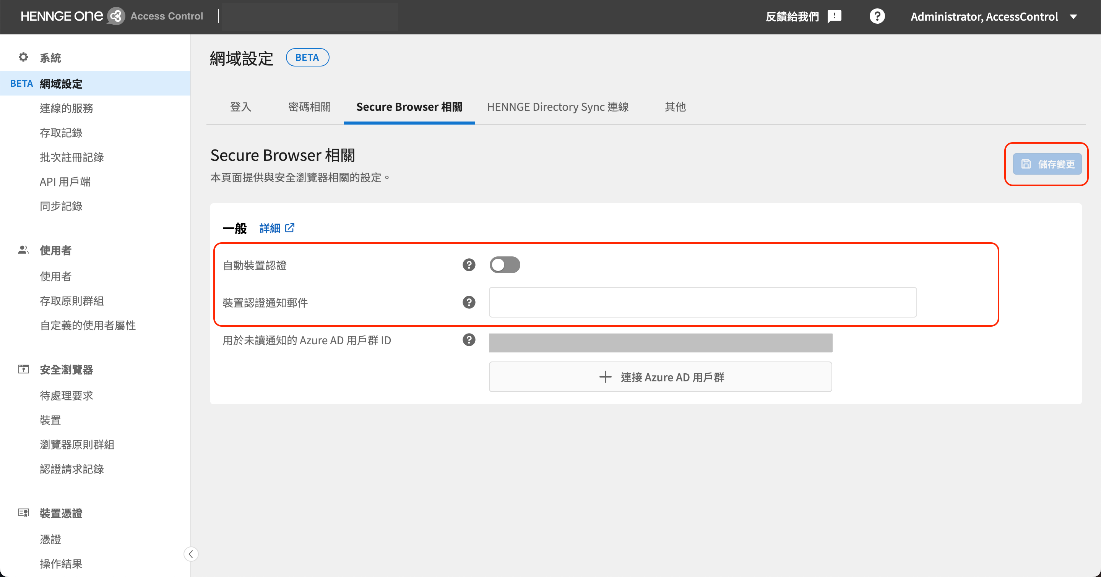The width and height of the screenshot is (1101, 577).
Task: Click the 裝置憑證 section heading
Action: pos(61,513)
